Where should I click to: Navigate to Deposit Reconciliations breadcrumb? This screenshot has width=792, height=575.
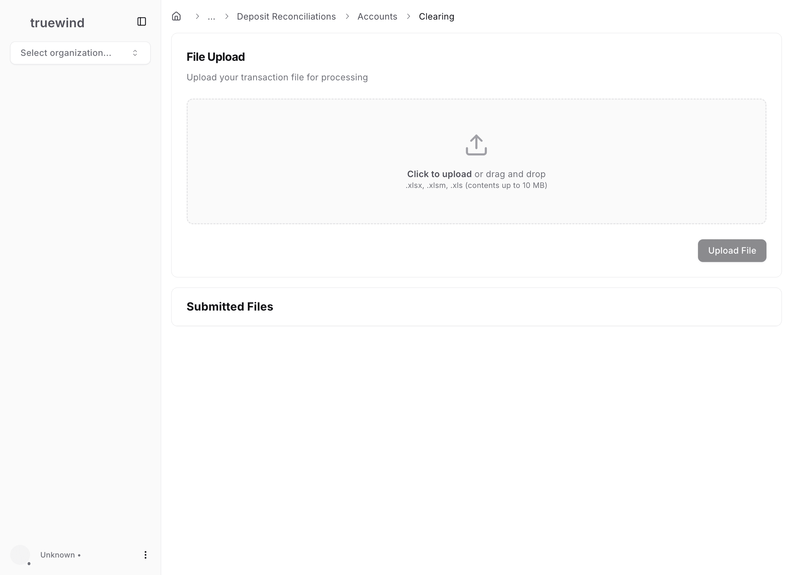pos(286,16)
